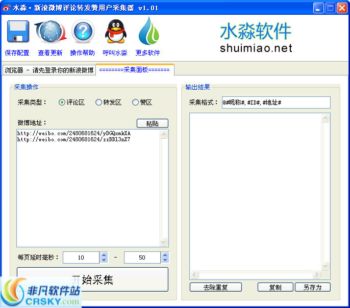Click the URL list scroll down arrow
Viewport: 350px width, 308px height.
point(164,242)
